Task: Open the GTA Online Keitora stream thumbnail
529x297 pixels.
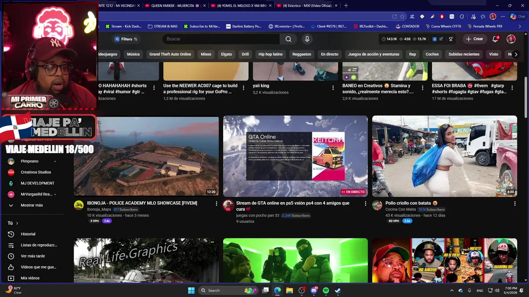Action: (295, 156)
